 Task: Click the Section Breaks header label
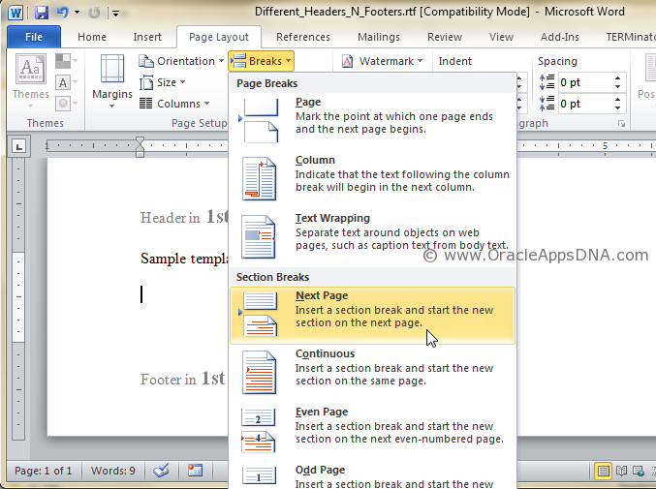pyautogui.click(x=272, y=277)
